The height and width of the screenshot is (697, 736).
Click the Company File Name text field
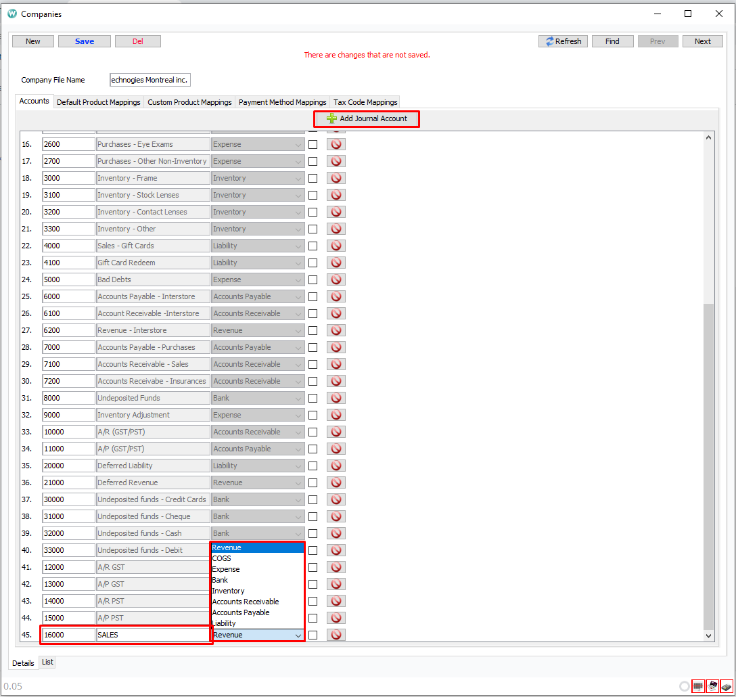pos(149,79)
